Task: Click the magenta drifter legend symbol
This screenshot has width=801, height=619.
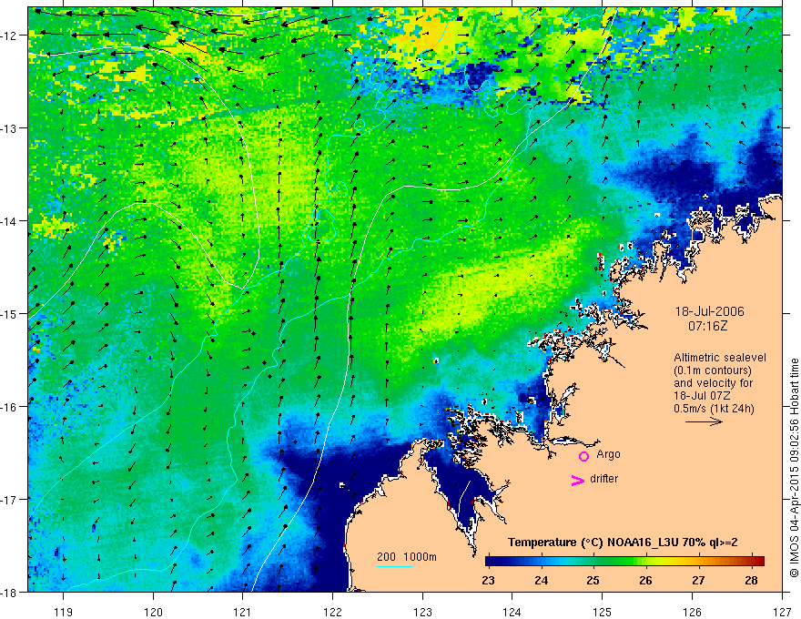Action: (x=578, y=480)
